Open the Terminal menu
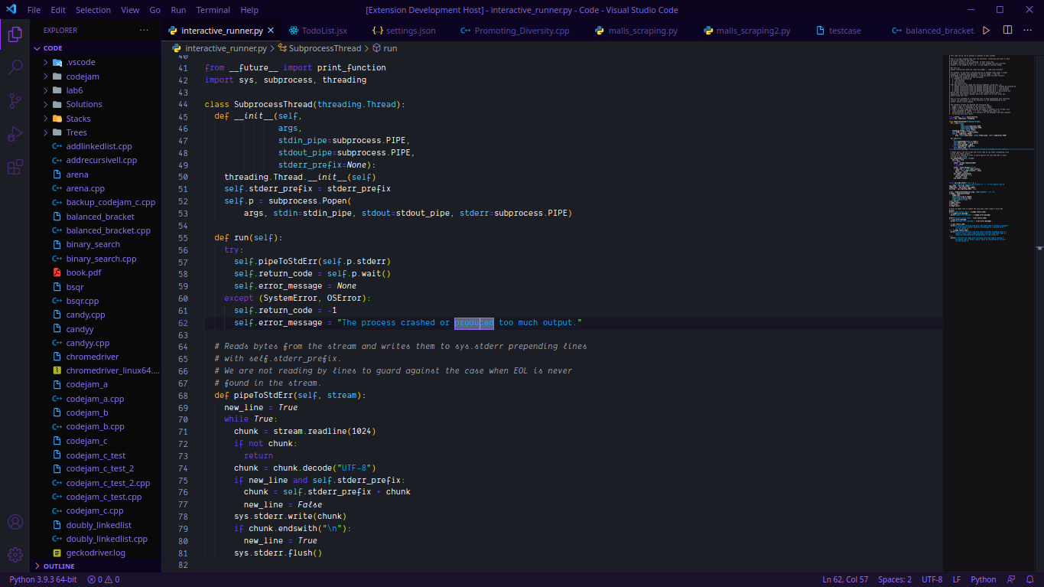1044x587 pixels. pyautogui.click(x=213, y=10)
